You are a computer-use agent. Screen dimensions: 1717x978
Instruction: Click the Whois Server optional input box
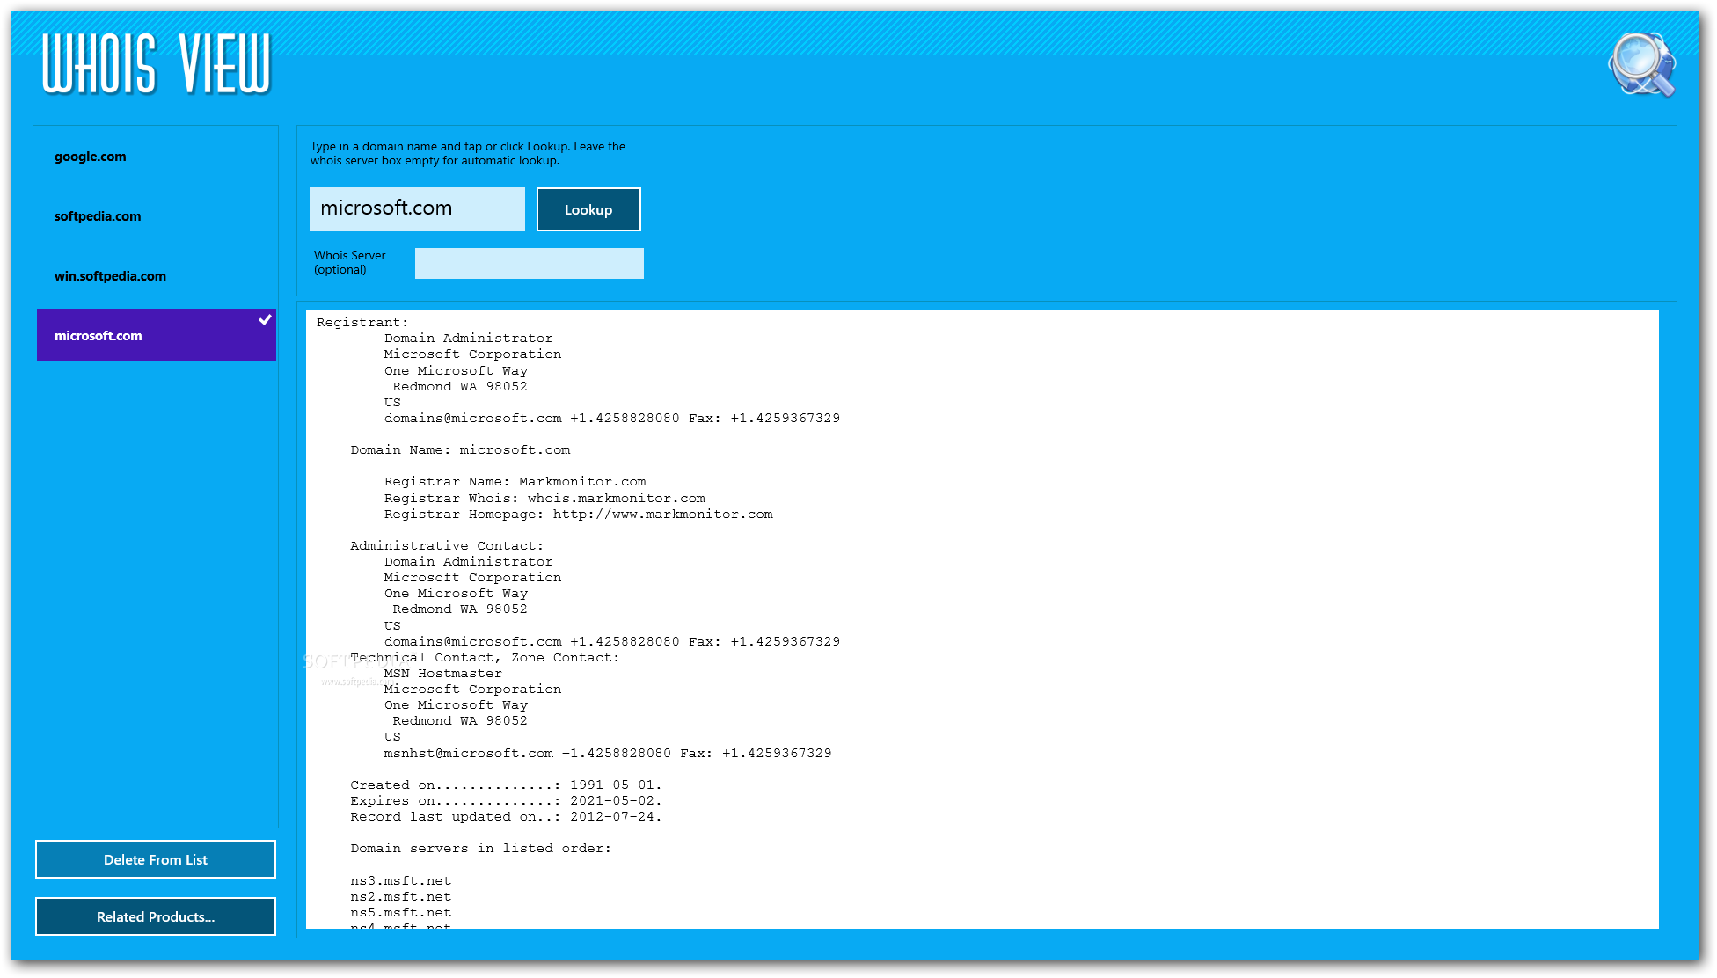(530, 263)
